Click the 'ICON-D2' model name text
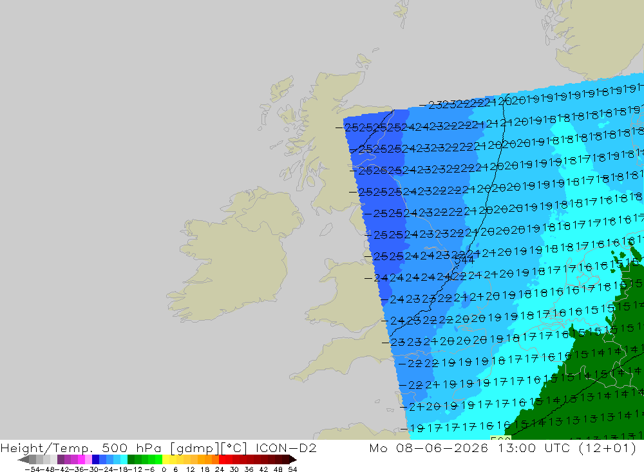 click(286, 448)
